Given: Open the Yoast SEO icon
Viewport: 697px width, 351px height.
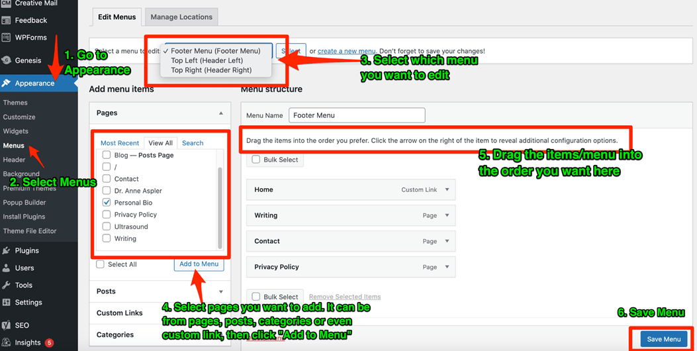Looking at the screenshot, I should (x=6, y=325).
